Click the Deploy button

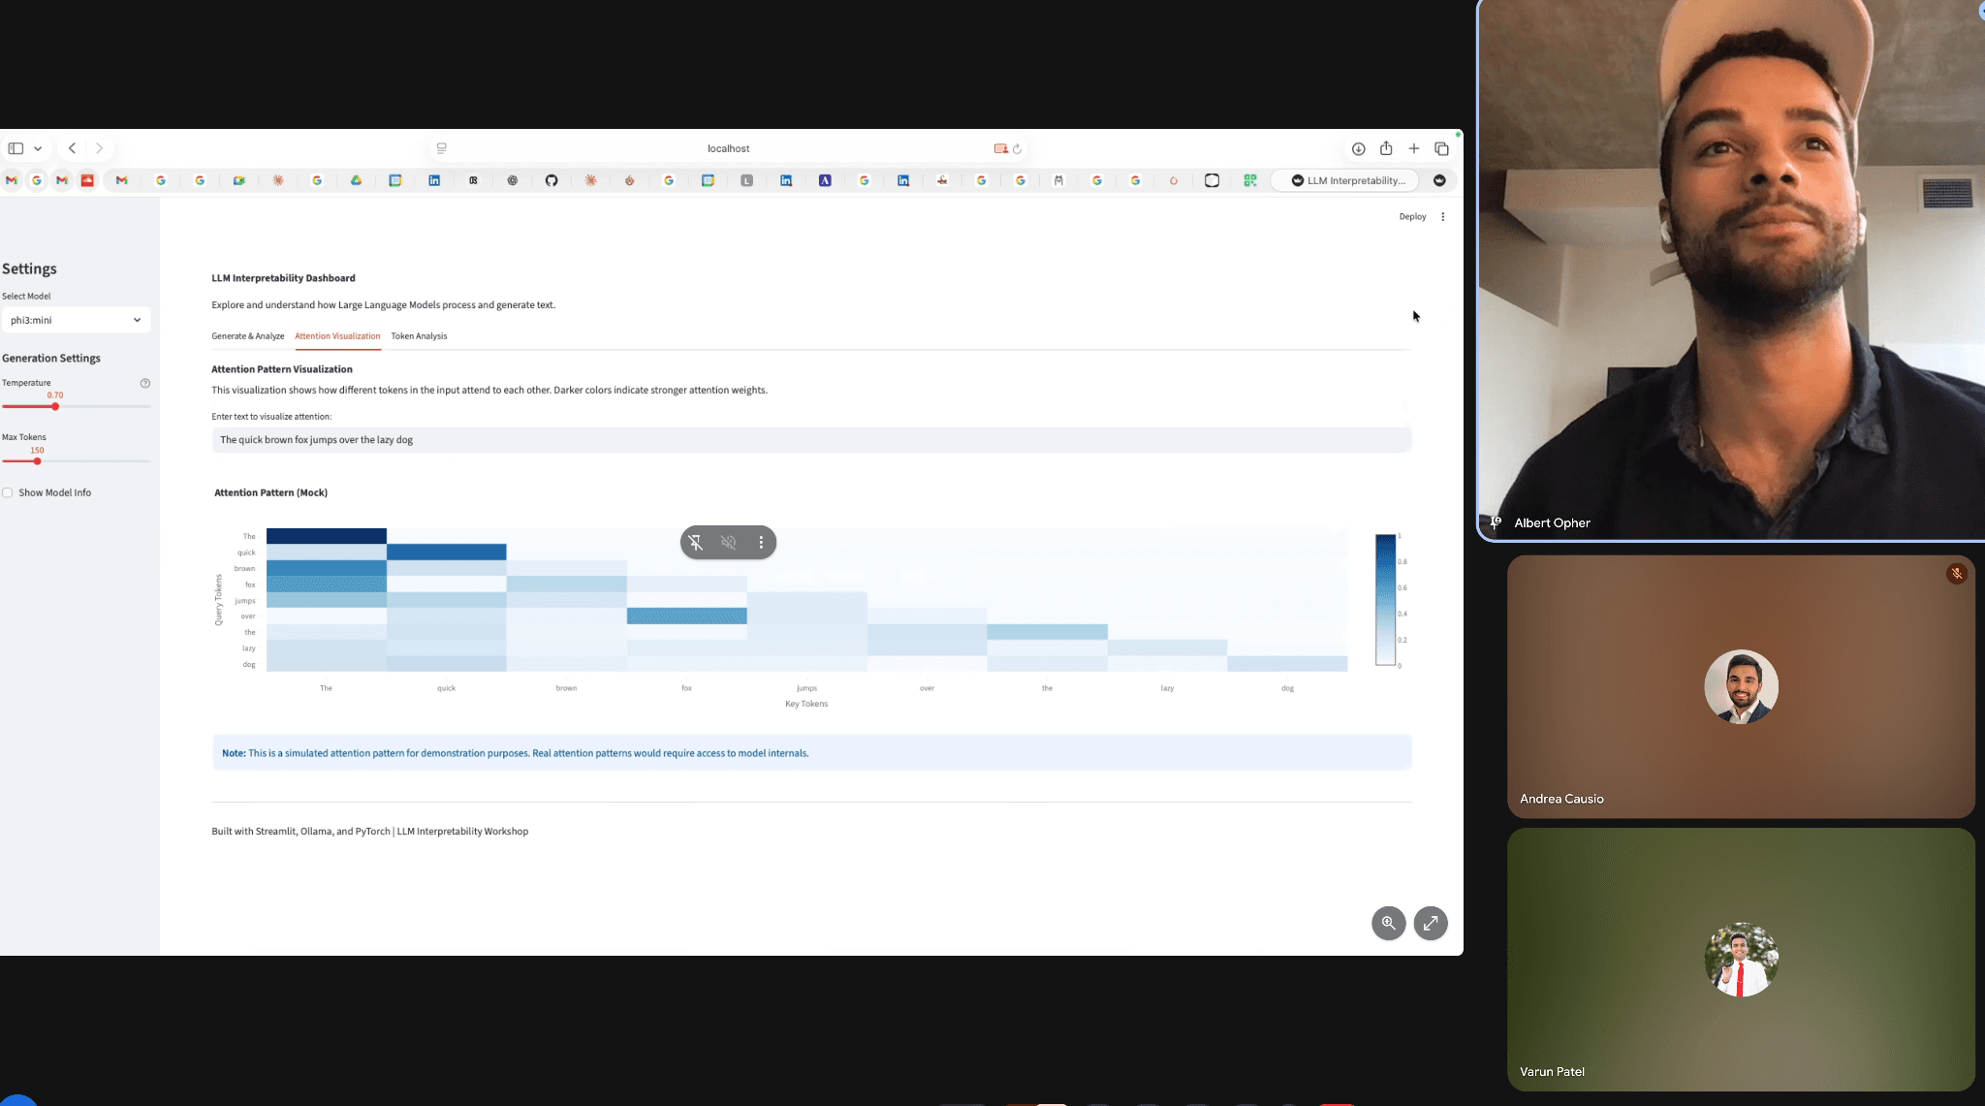pos(1412,217)
